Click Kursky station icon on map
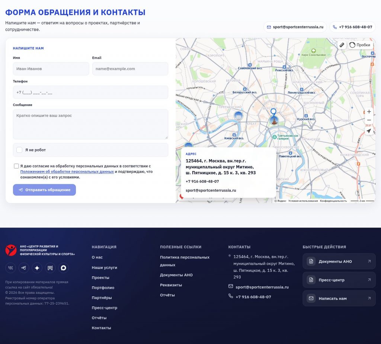The image size is (381, 344). (x=306, y=116)
